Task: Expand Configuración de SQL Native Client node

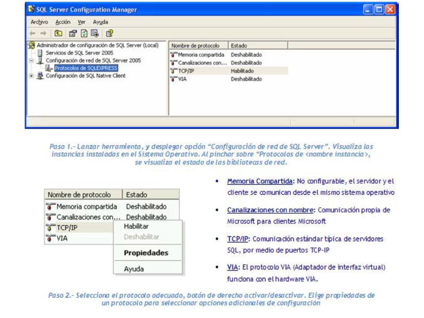Action: [31, 76]
